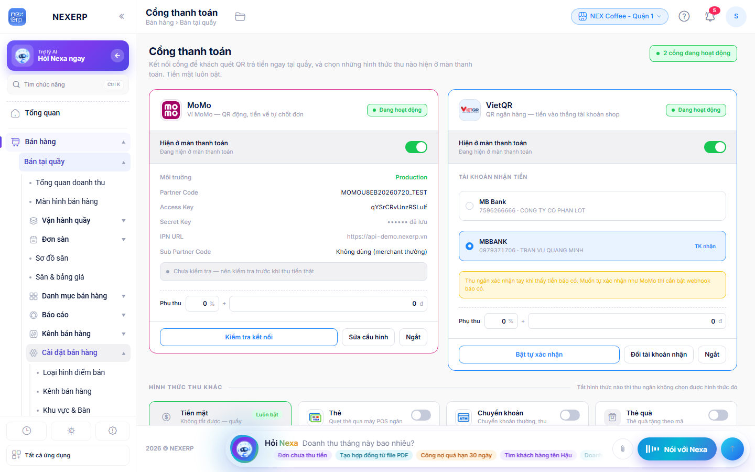Enable the Chuyển khoản payment method
Viewport: 755px width, 472px height.
pos(570,415)
